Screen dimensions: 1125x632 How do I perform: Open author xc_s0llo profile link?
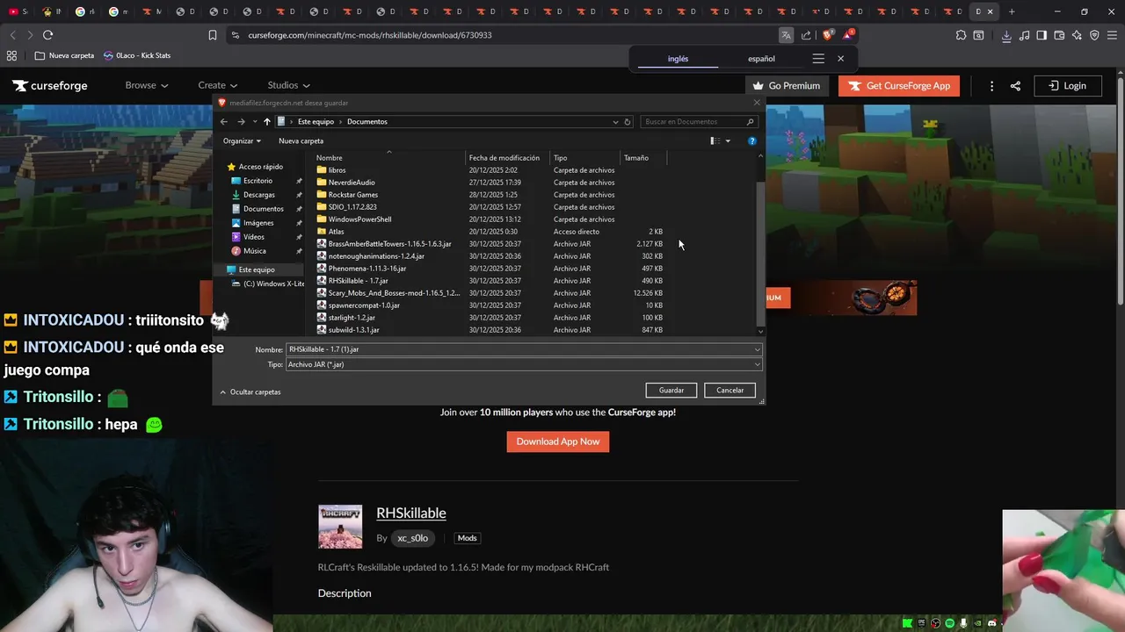(x=412, y=538)
